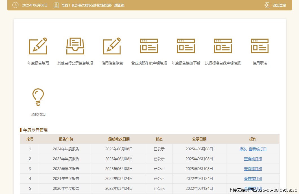This screenshot has height=194, width=299.
Task: Click the user profile icon in header
Action: pos(56,5)
